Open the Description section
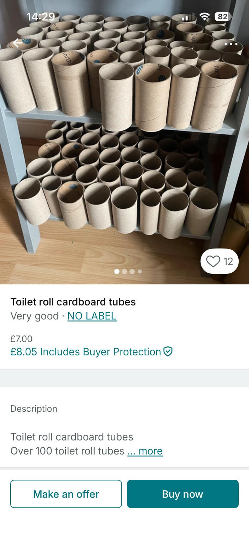Image resolution: width=249 pixels, height=540 pixels. pyautogui.click(x=34, y=409)
